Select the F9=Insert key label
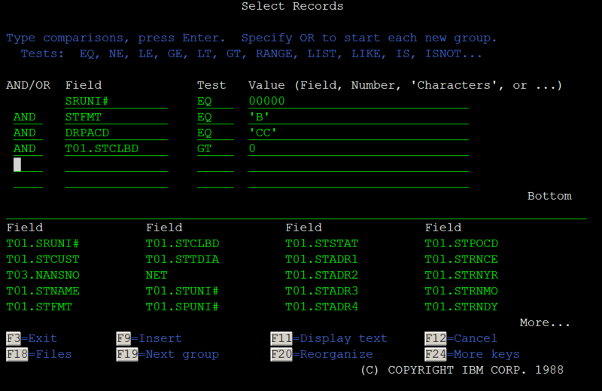The image size is (602, 391). click(149, 338)
